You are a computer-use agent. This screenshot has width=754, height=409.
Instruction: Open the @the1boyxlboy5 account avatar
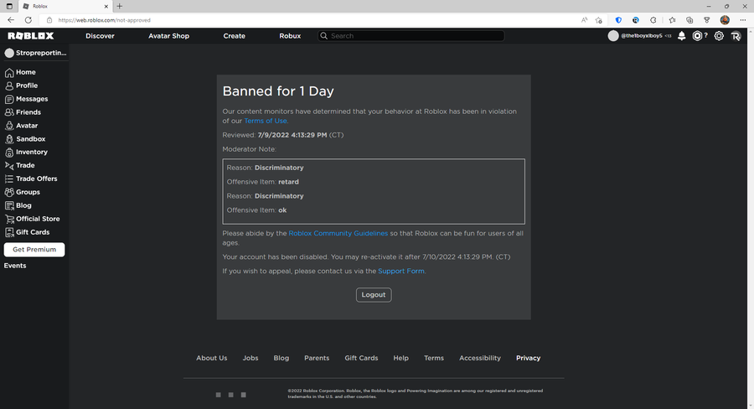613,36
